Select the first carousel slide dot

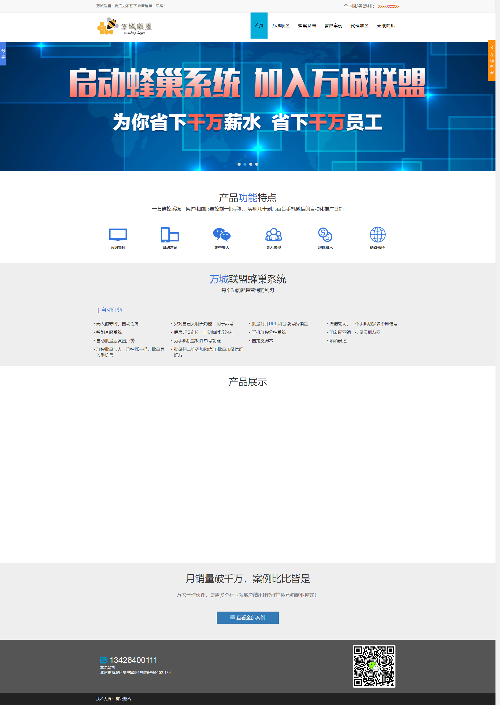point(239,164)
